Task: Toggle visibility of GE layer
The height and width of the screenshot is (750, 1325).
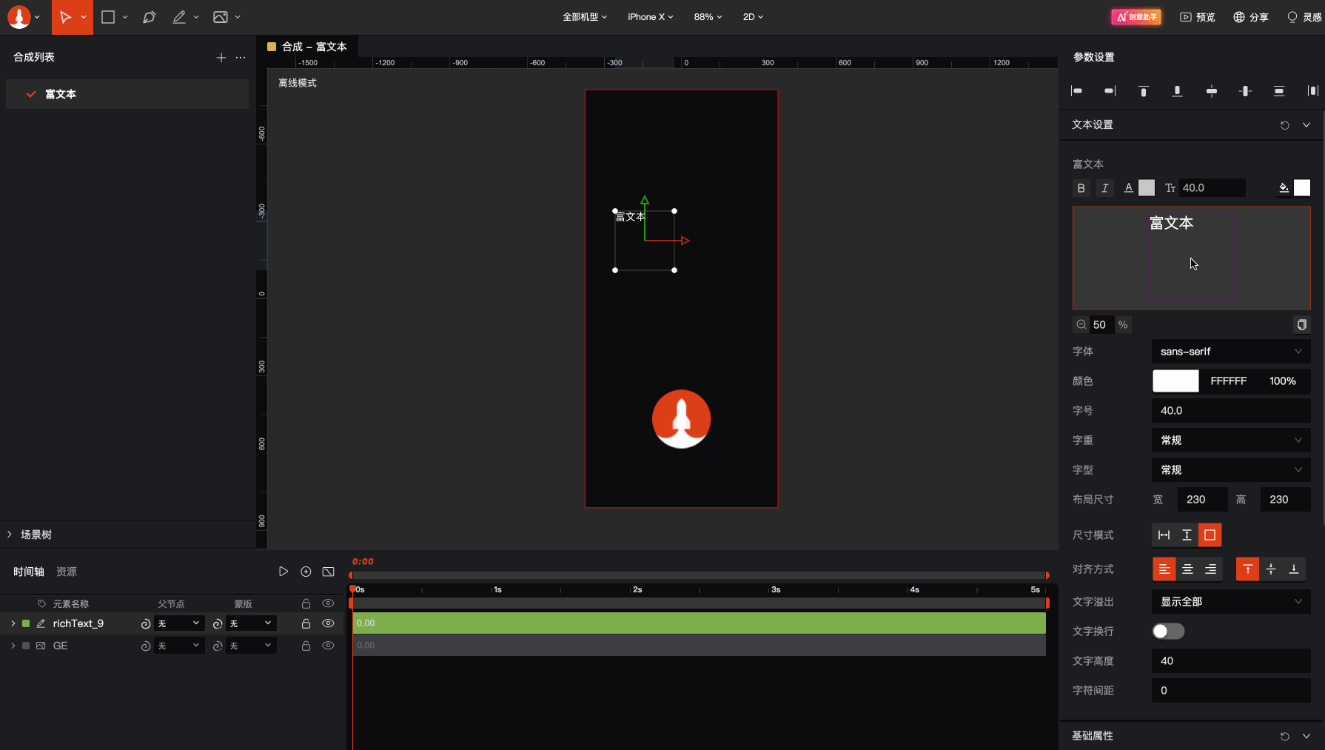Action: (328, 646)
